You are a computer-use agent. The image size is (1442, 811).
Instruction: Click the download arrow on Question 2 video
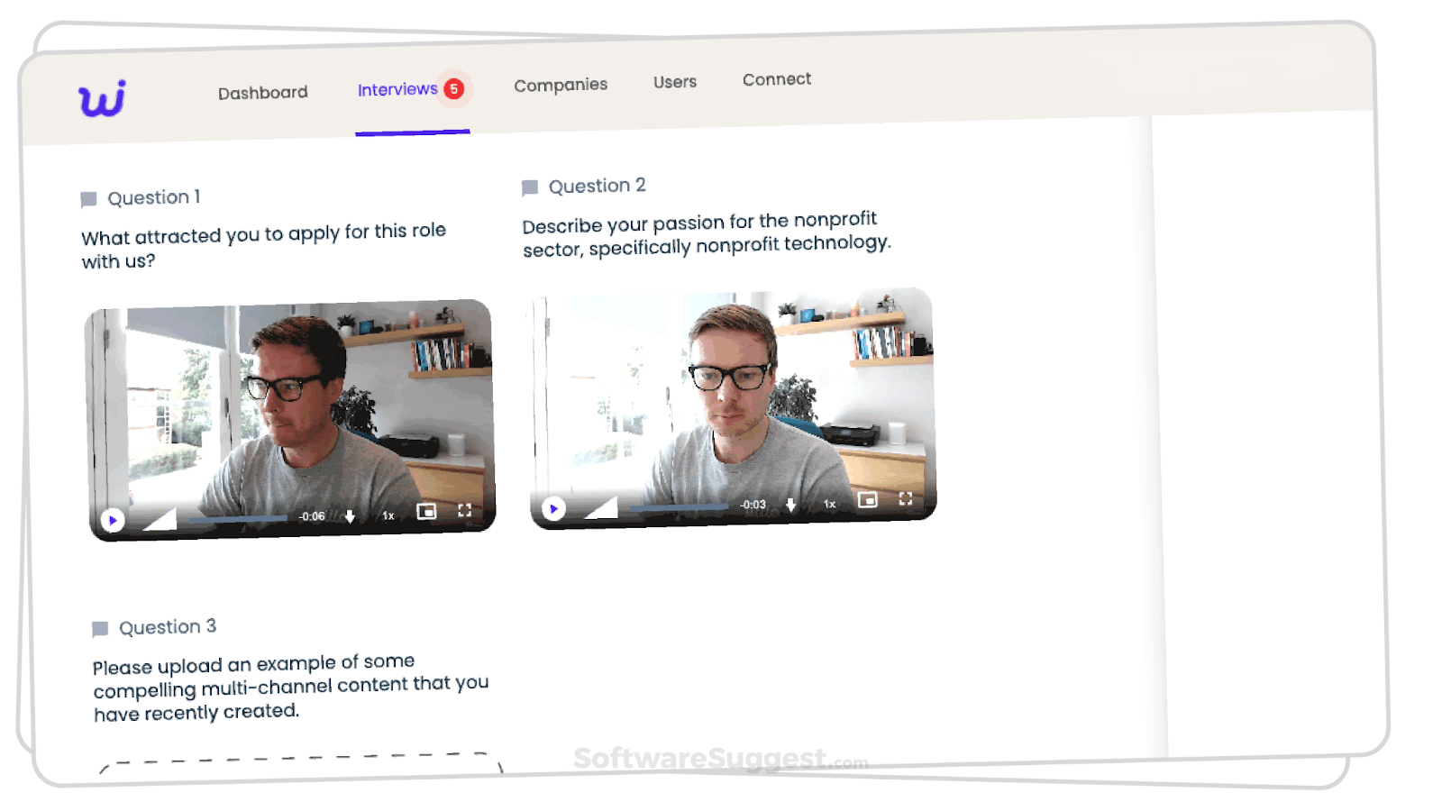tap(790, 504)
